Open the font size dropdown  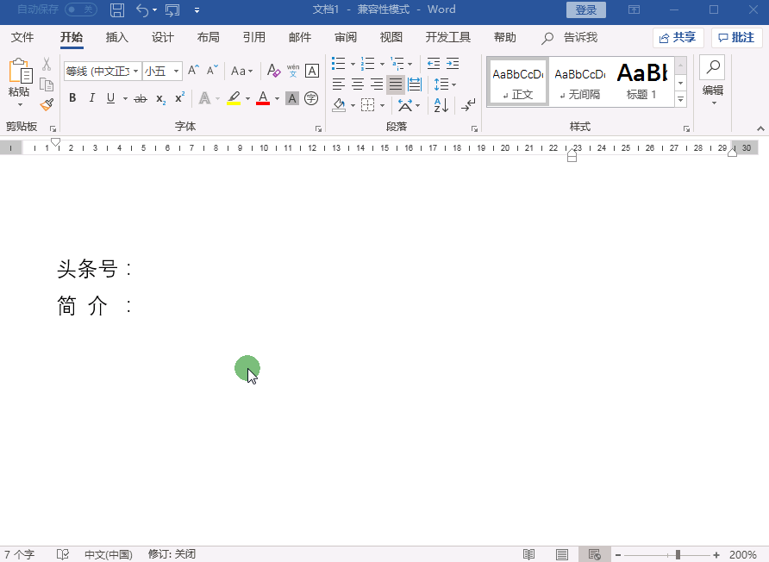pyautogui.click(x=175, y=70)
